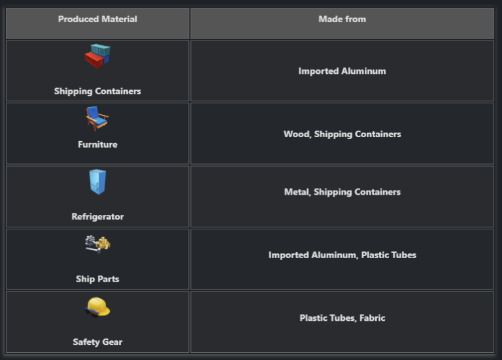Viewport: 502px width, 360px height.
Task: Click the Made from column header
Action: tap(342, 20)
